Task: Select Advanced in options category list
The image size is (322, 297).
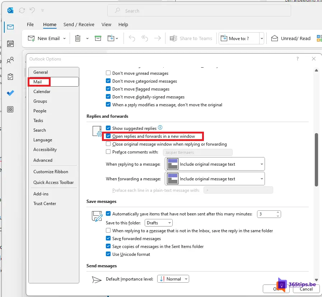Action: [43, 160]
